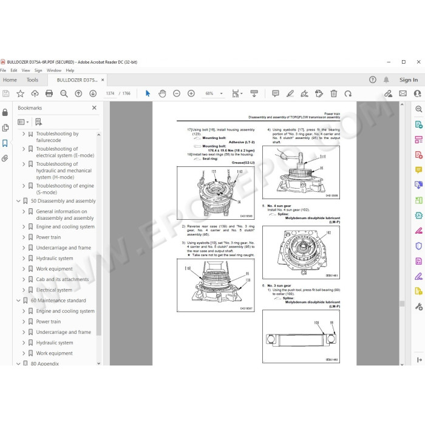Click the Delete trash icon in toolbar
This screenshot has width=425, height=425.
[334, 93]
